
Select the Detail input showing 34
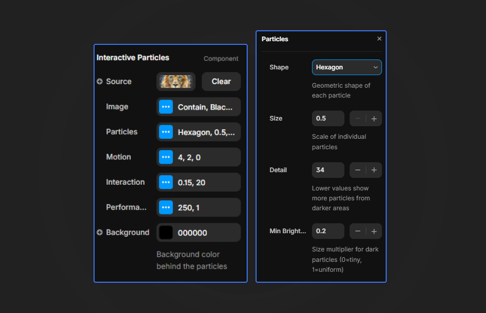pos(328,170)
